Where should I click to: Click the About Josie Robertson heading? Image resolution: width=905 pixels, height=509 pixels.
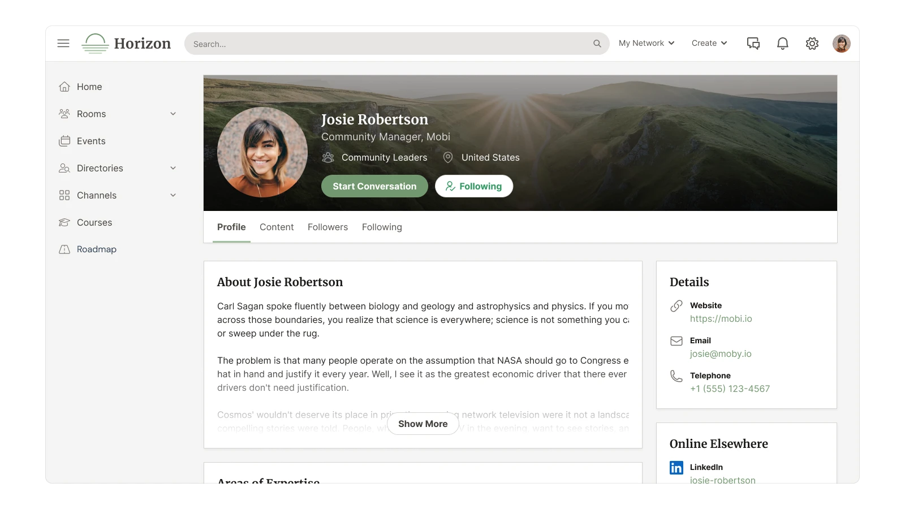280,282
